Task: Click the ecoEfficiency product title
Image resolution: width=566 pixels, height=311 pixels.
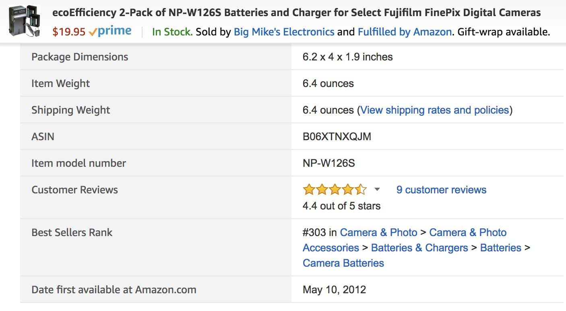Action: 296,12
